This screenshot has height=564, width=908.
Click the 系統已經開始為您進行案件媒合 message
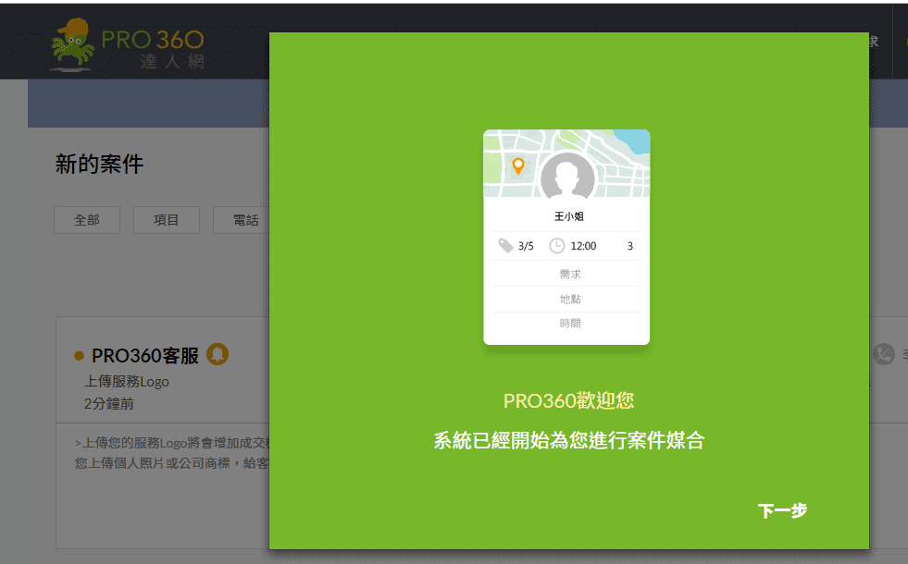(568, 441)
